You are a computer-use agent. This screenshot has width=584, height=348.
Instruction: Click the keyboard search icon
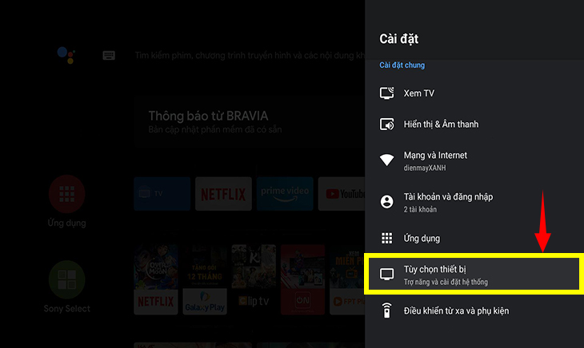(109, 56)
